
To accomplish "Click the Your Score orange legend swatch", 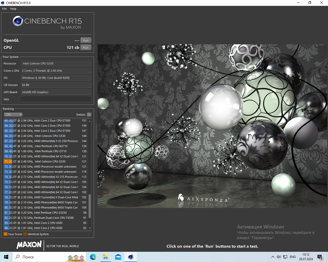I will point(5,234).
